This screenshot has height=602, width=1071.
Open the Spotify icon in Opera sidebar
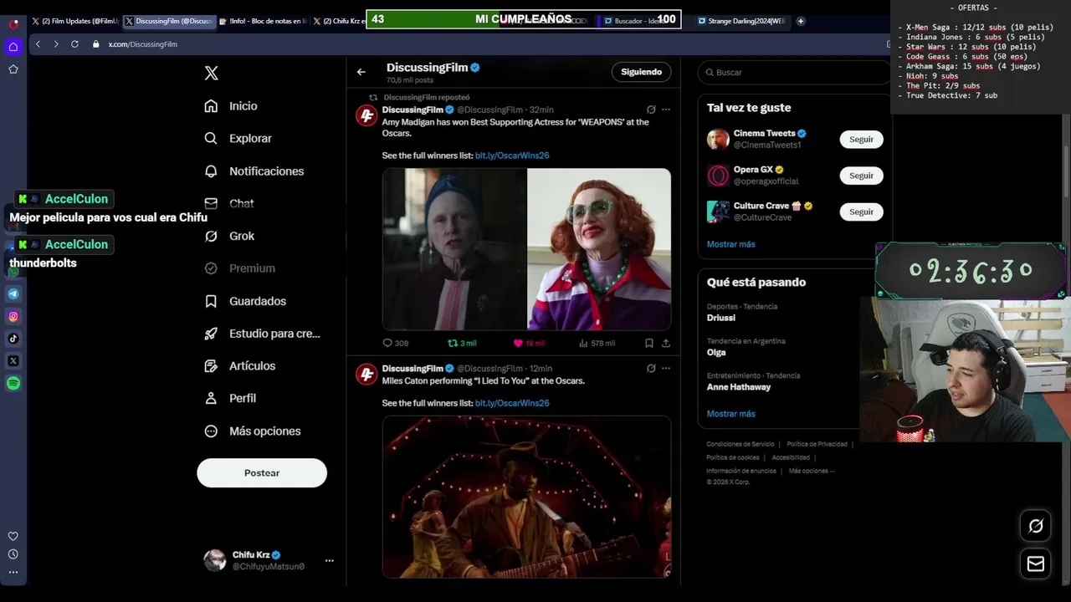[13, 384]
